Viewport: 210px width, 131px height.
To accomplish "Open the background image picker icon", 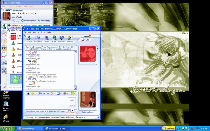I will (x=58, y=93).
